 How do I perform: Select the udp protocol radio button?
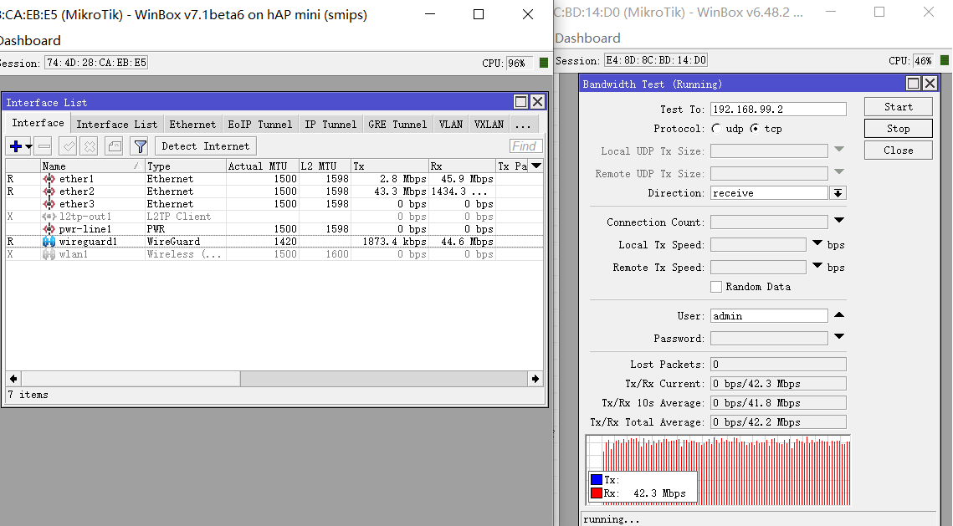pyautogui.click(x=716, y=129)
